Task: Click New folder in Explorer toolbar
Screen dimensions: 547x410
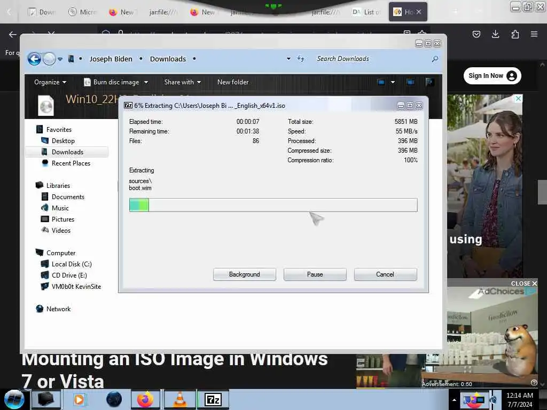Action: (x=233, y=82)
